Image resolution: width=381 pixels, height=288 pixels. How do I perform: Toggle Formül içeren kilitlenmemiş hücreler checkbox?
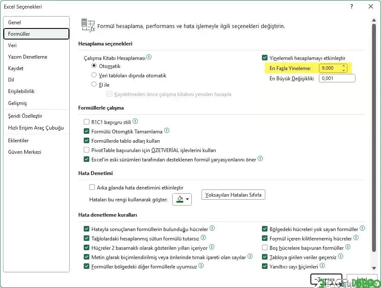[265, 238]
